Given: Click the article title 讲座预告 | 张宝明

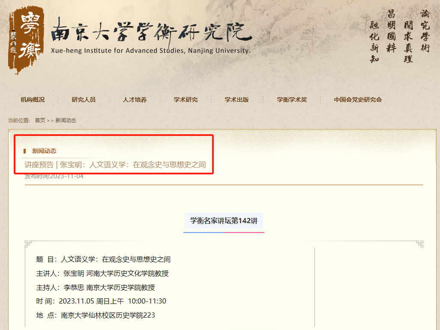Looking at the screenshot, I should click(115, 165).
